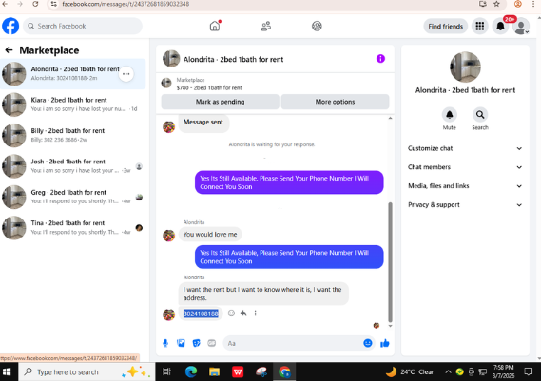Click the More options button
The width and height of the screenshot is (541, 381).
coord(335,102)
